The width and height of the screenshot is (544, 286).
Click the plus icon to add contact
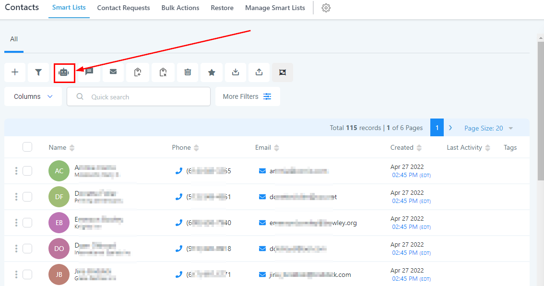15,72
